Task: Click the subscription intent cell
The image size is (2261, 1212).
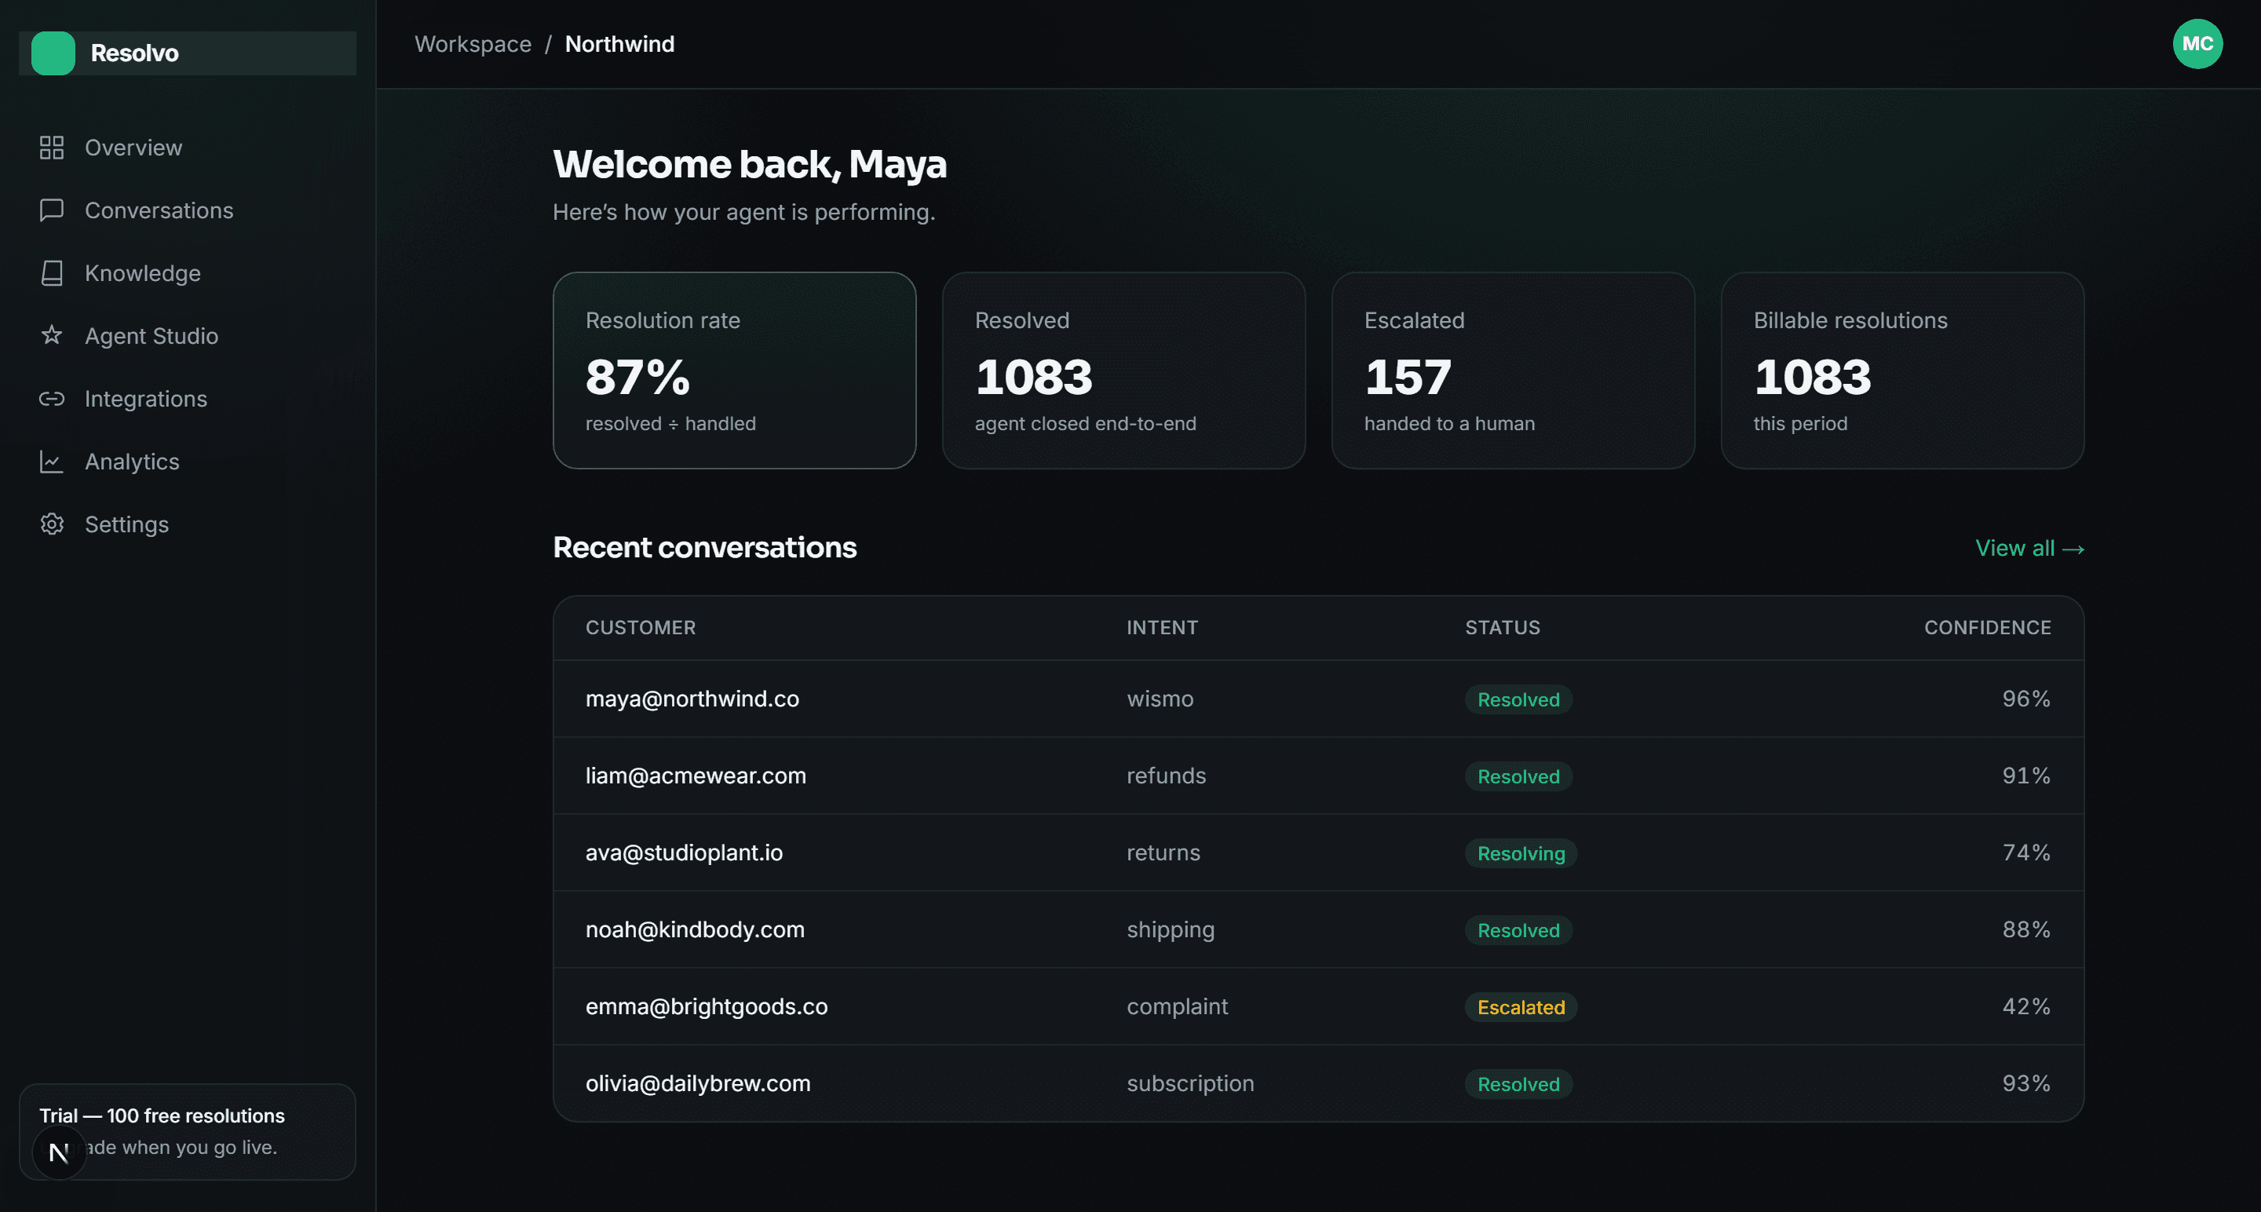Action: [1190, 1083]
